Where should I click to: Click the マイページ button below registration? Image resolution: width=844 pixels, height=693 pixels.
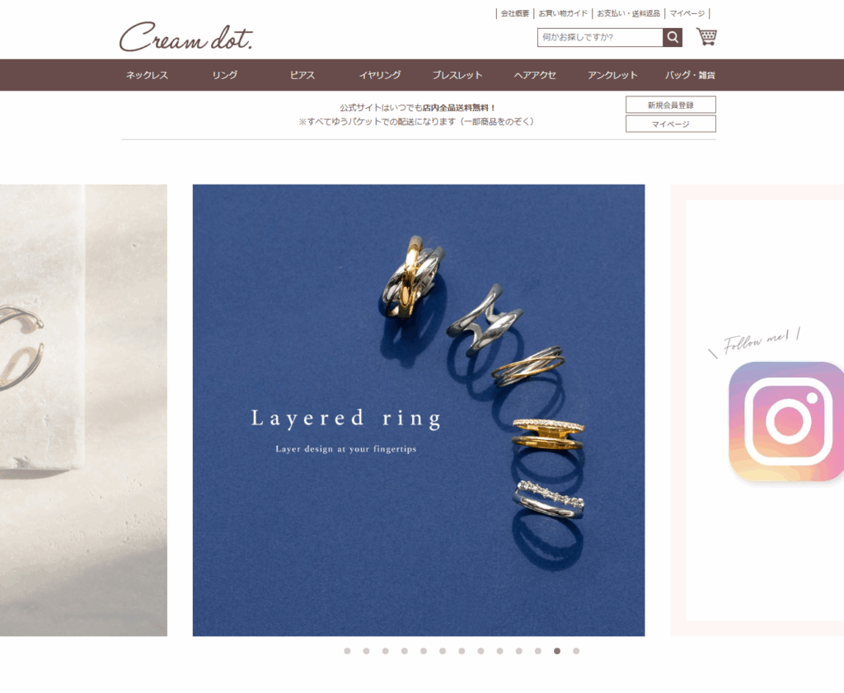click(x=671, y=124)
